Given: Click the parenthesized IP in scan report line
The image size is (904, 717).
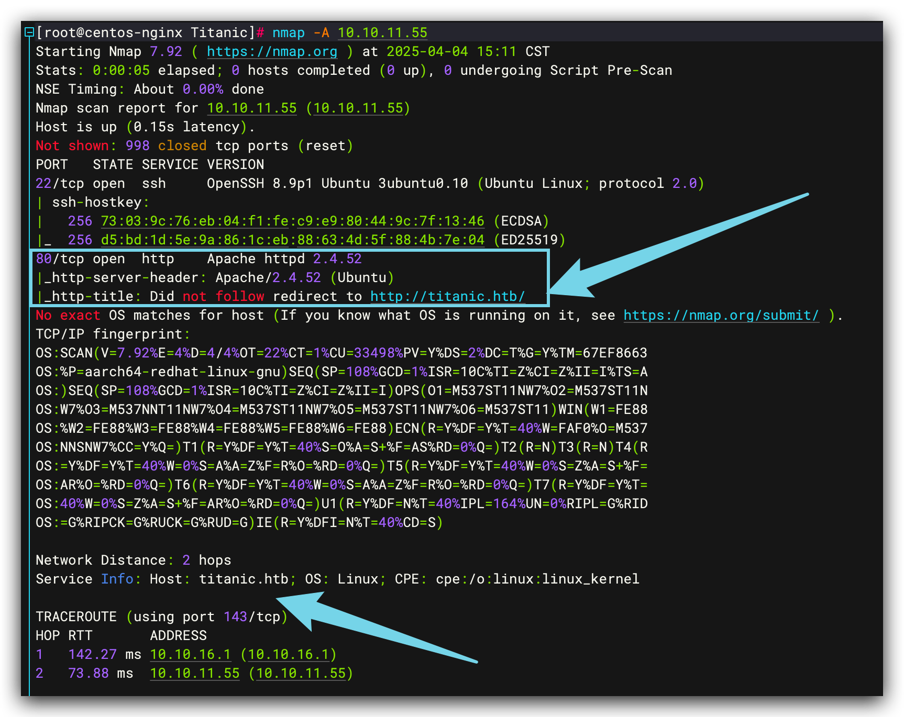Looking at the screenshot, I should [x=358, y=108].
